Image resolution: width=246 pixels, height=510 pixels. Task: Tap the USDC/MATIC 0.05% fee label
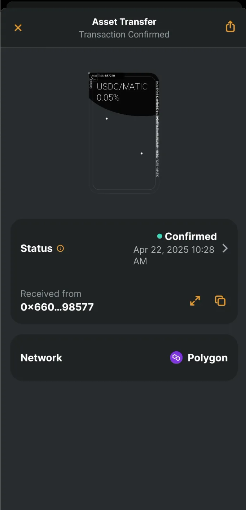coord(122,91)
